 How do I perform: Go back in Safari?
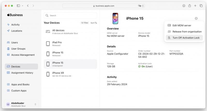click(x=28, y=6)
